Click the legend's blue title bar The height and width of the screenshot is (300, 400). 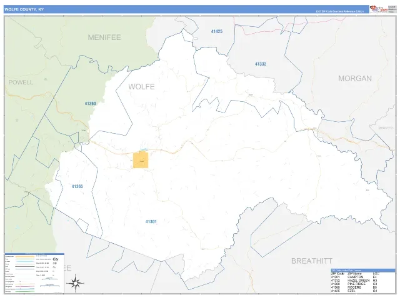[35, 254]
